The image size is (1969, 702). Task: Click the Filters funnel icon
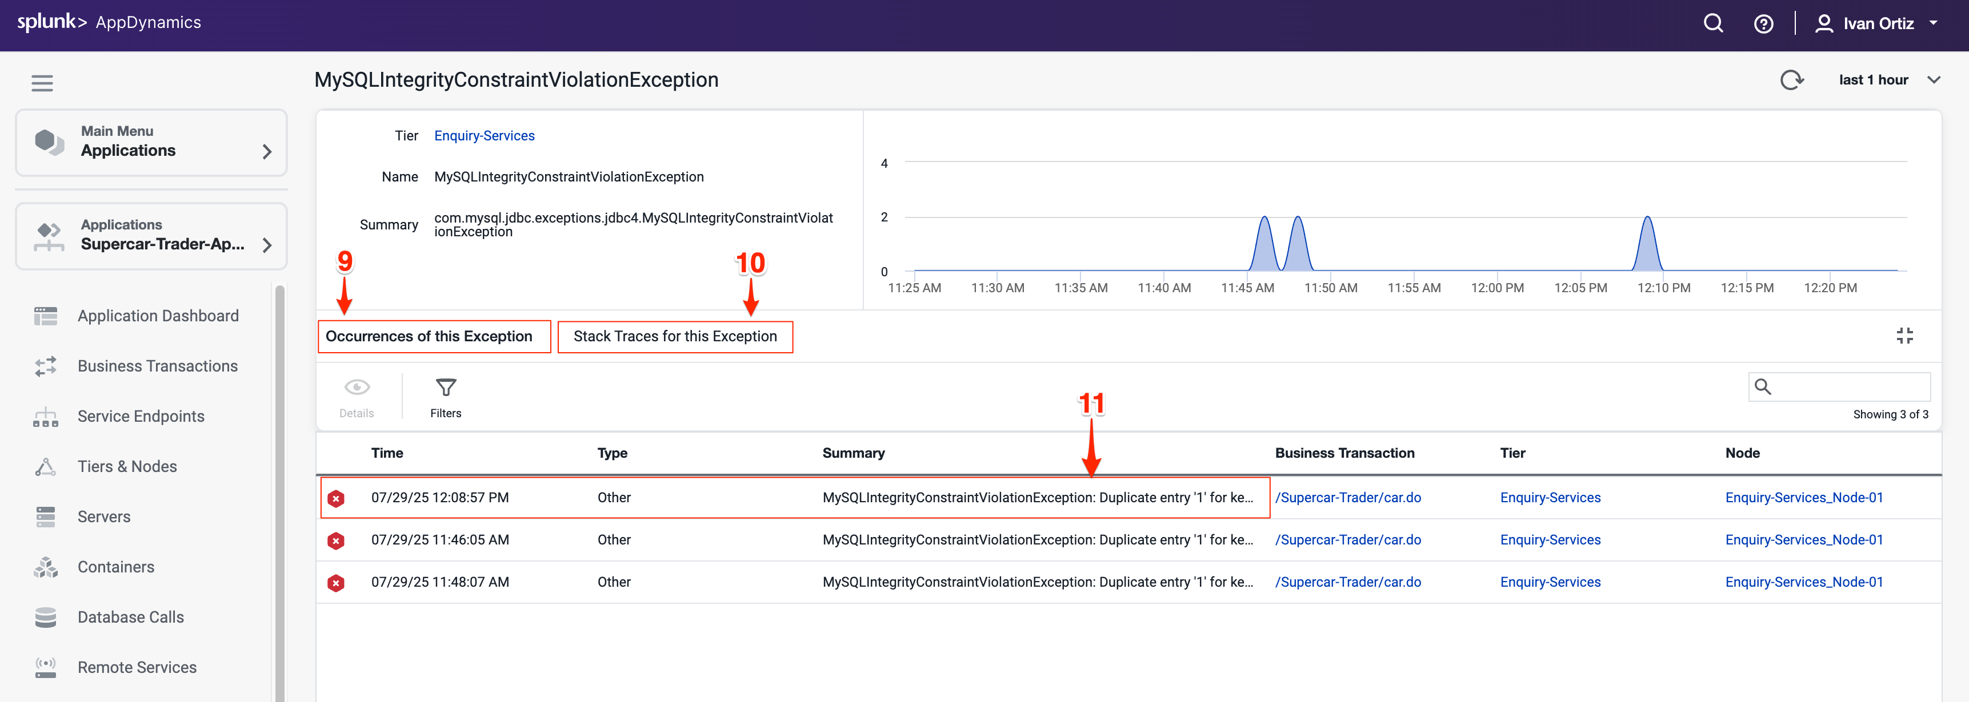(446, 388)
